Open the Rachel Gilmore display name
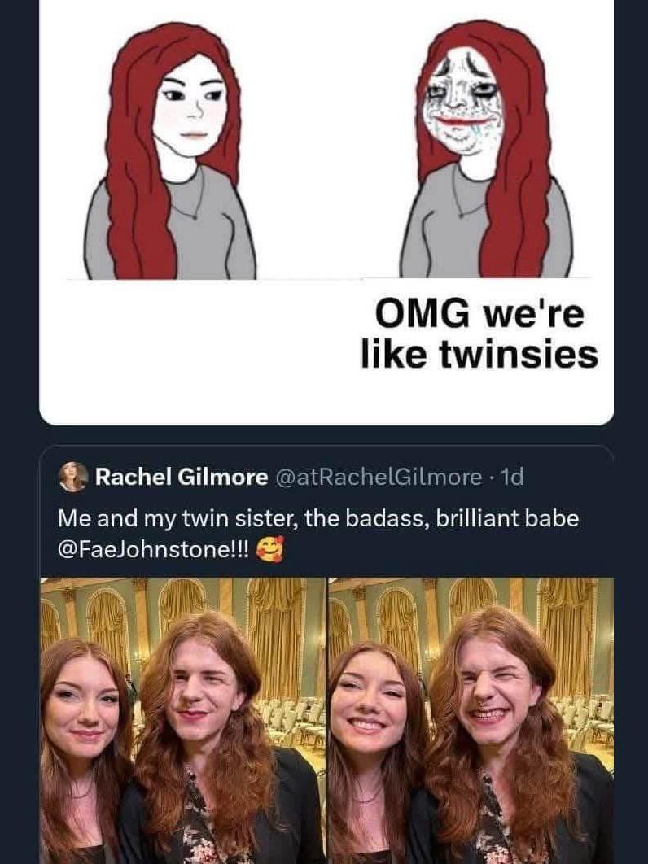 [181, 477]
